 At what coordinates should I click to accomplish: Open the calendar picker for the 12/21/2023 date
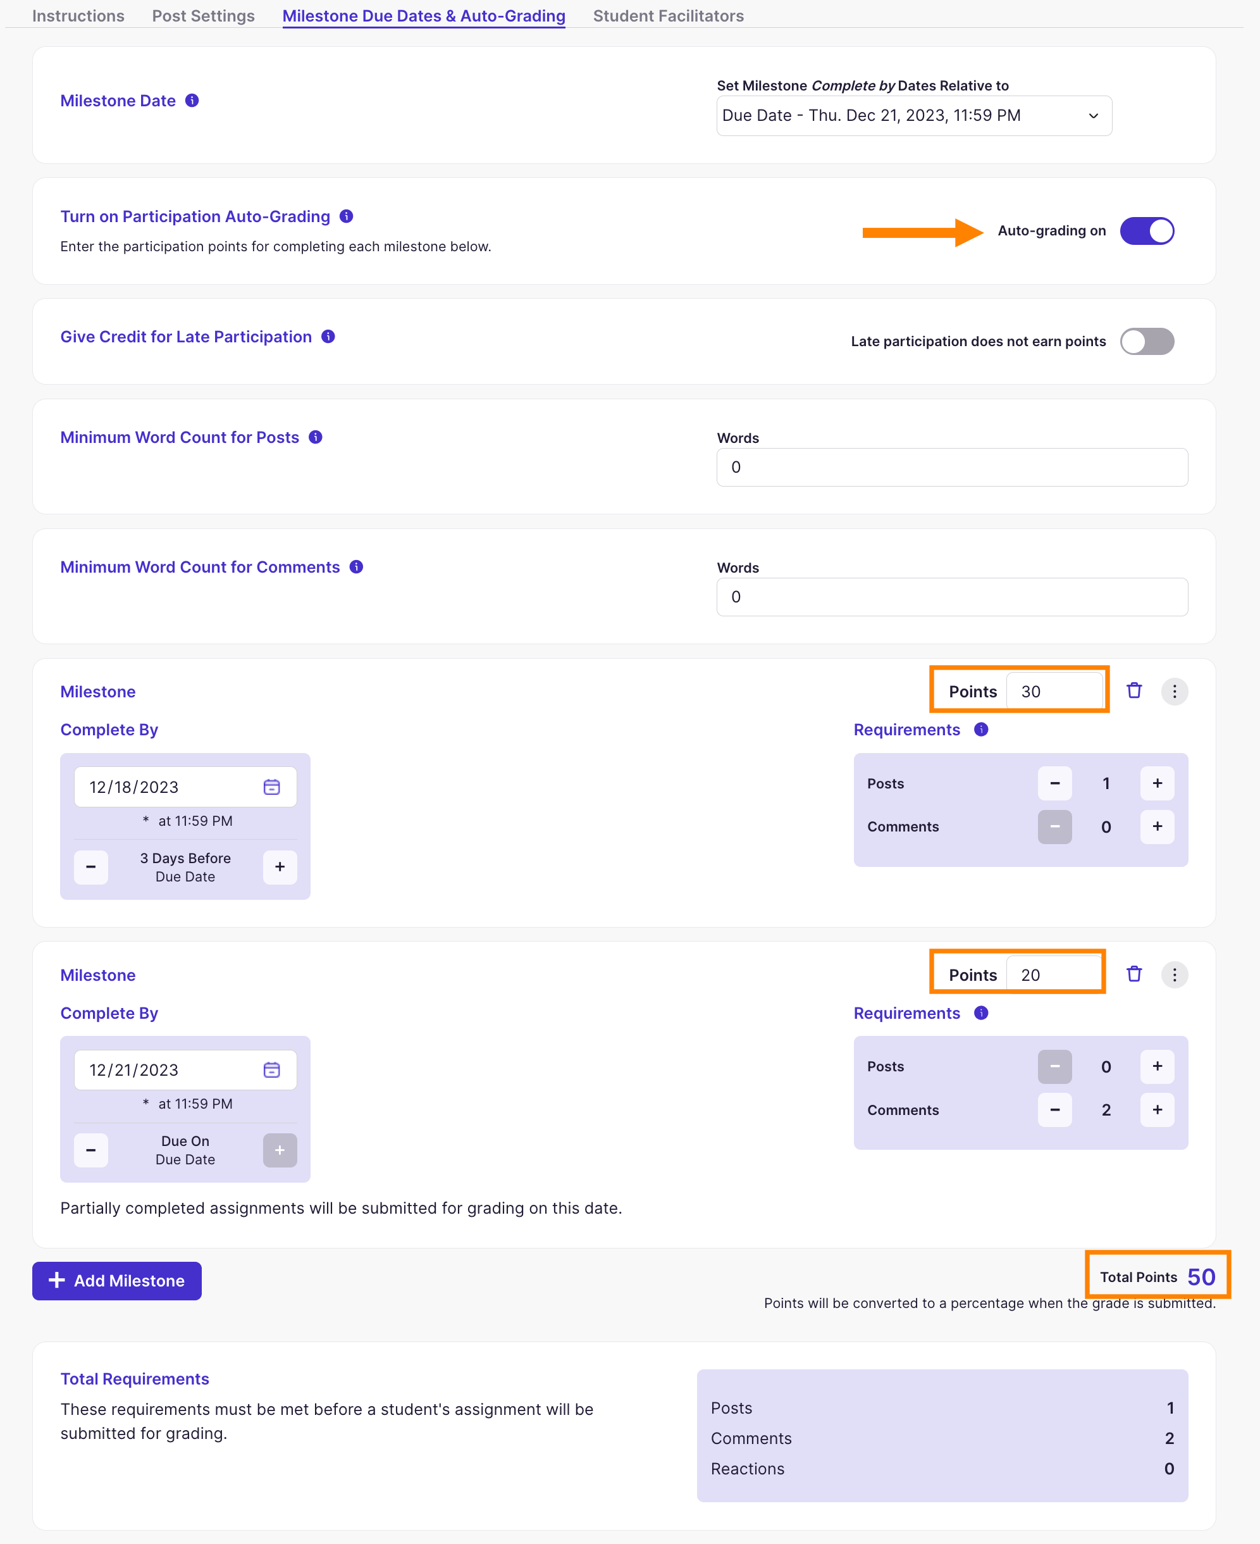point(272,1069)
